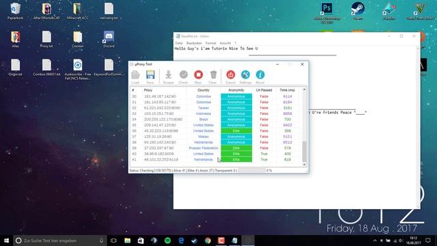Open the Cracken folder on desktop

[x=77, y=40]
